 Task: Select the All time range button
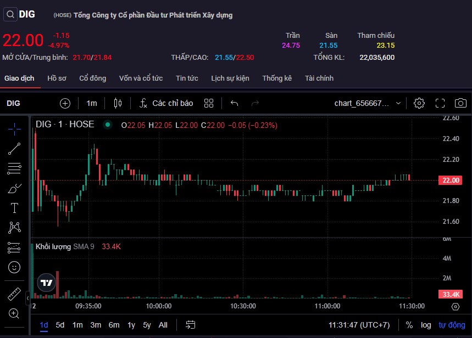tap(163, 325)
